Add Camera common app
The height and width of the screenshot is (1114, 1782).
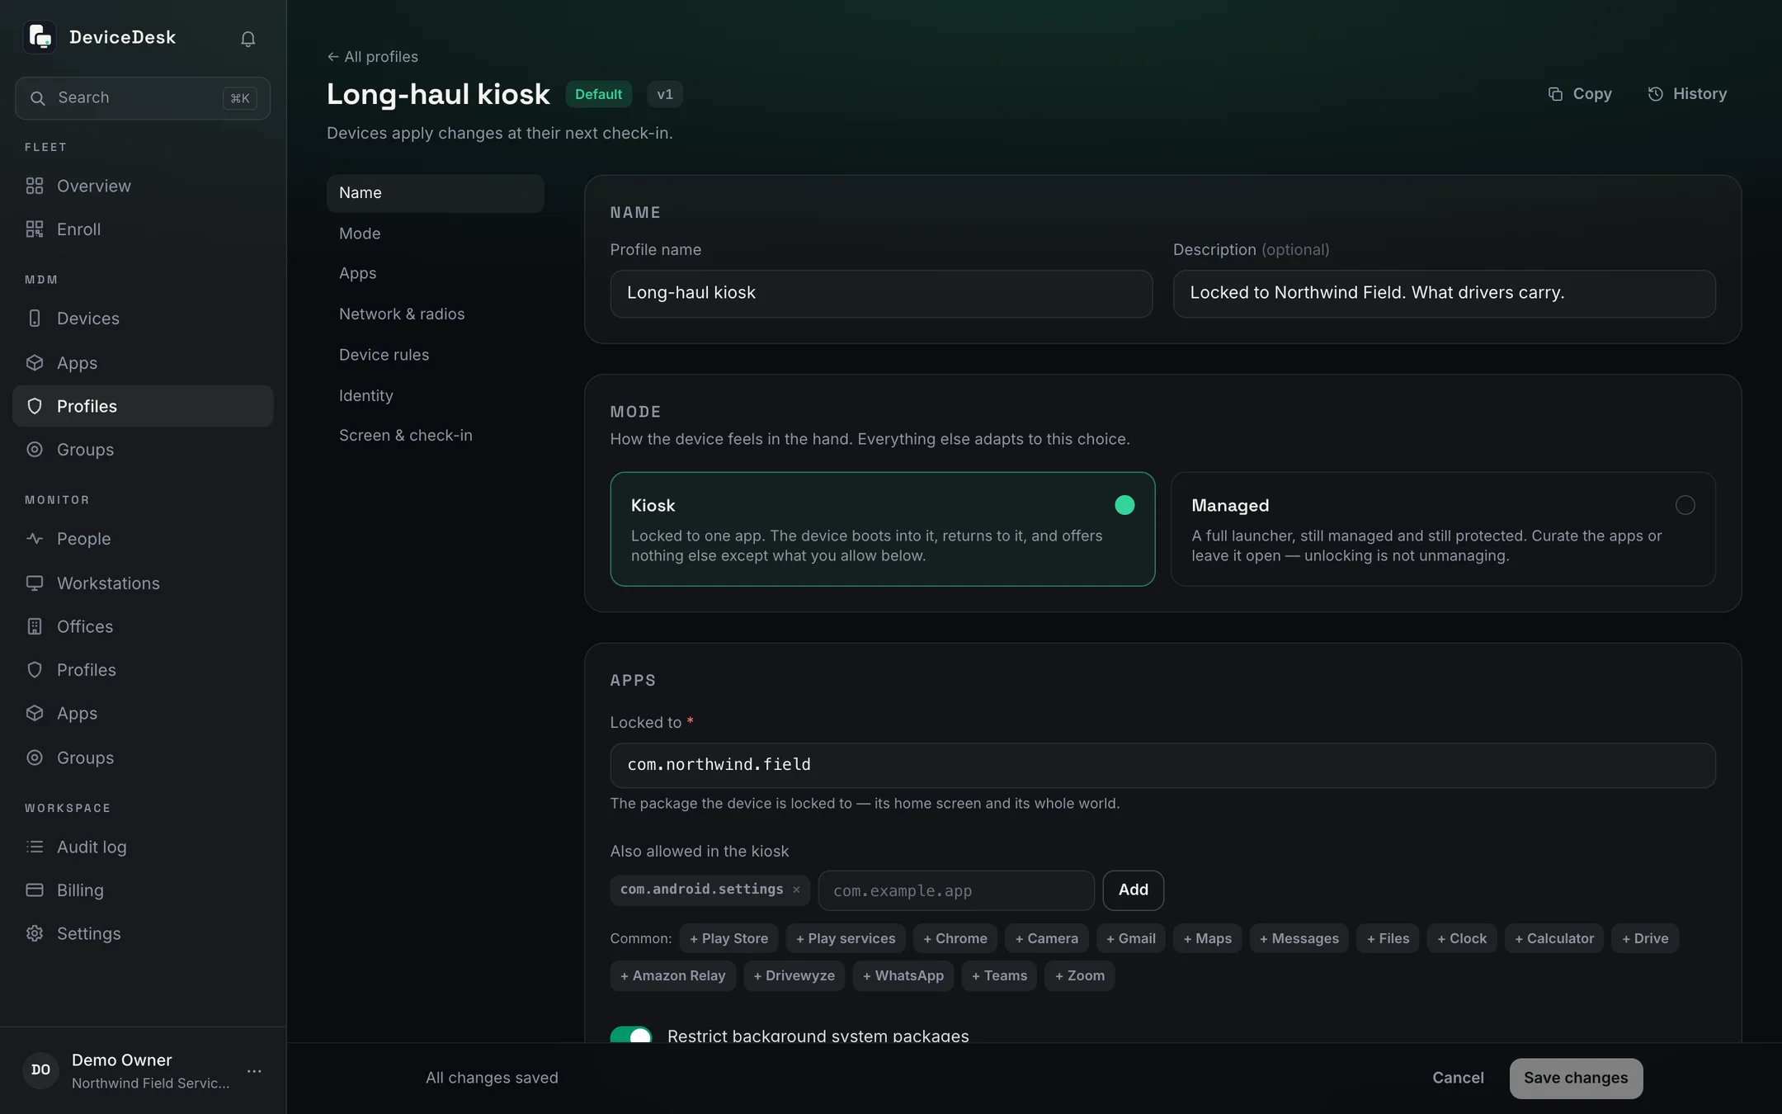pyautogui.click(x=1047, y=938)
